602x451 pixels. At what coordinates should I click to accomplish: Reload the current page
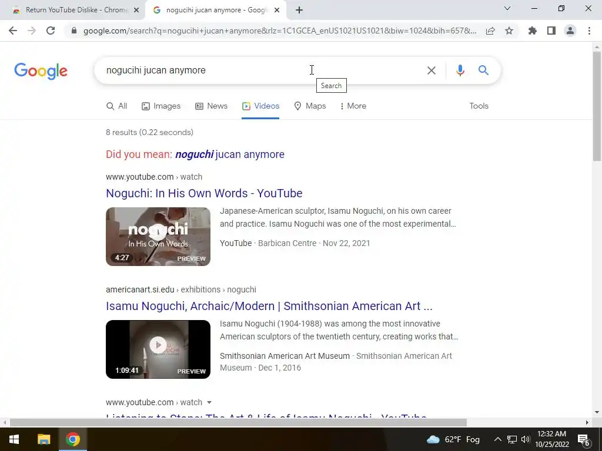click(x=51, y=31)
